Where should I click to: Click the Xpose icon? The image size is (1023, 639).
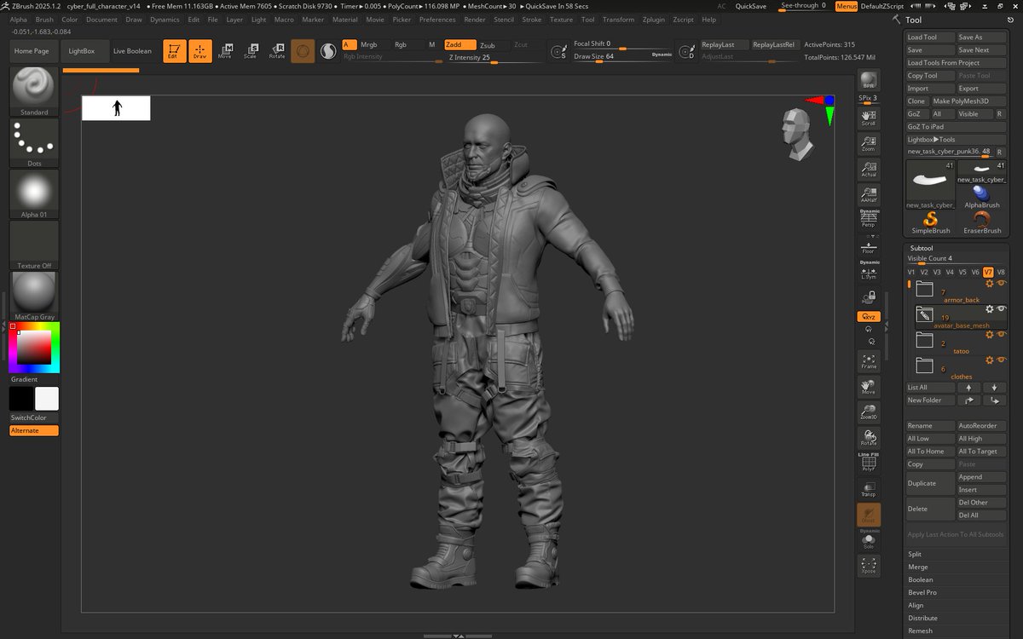pyautogui.click(x=869, y=565)
